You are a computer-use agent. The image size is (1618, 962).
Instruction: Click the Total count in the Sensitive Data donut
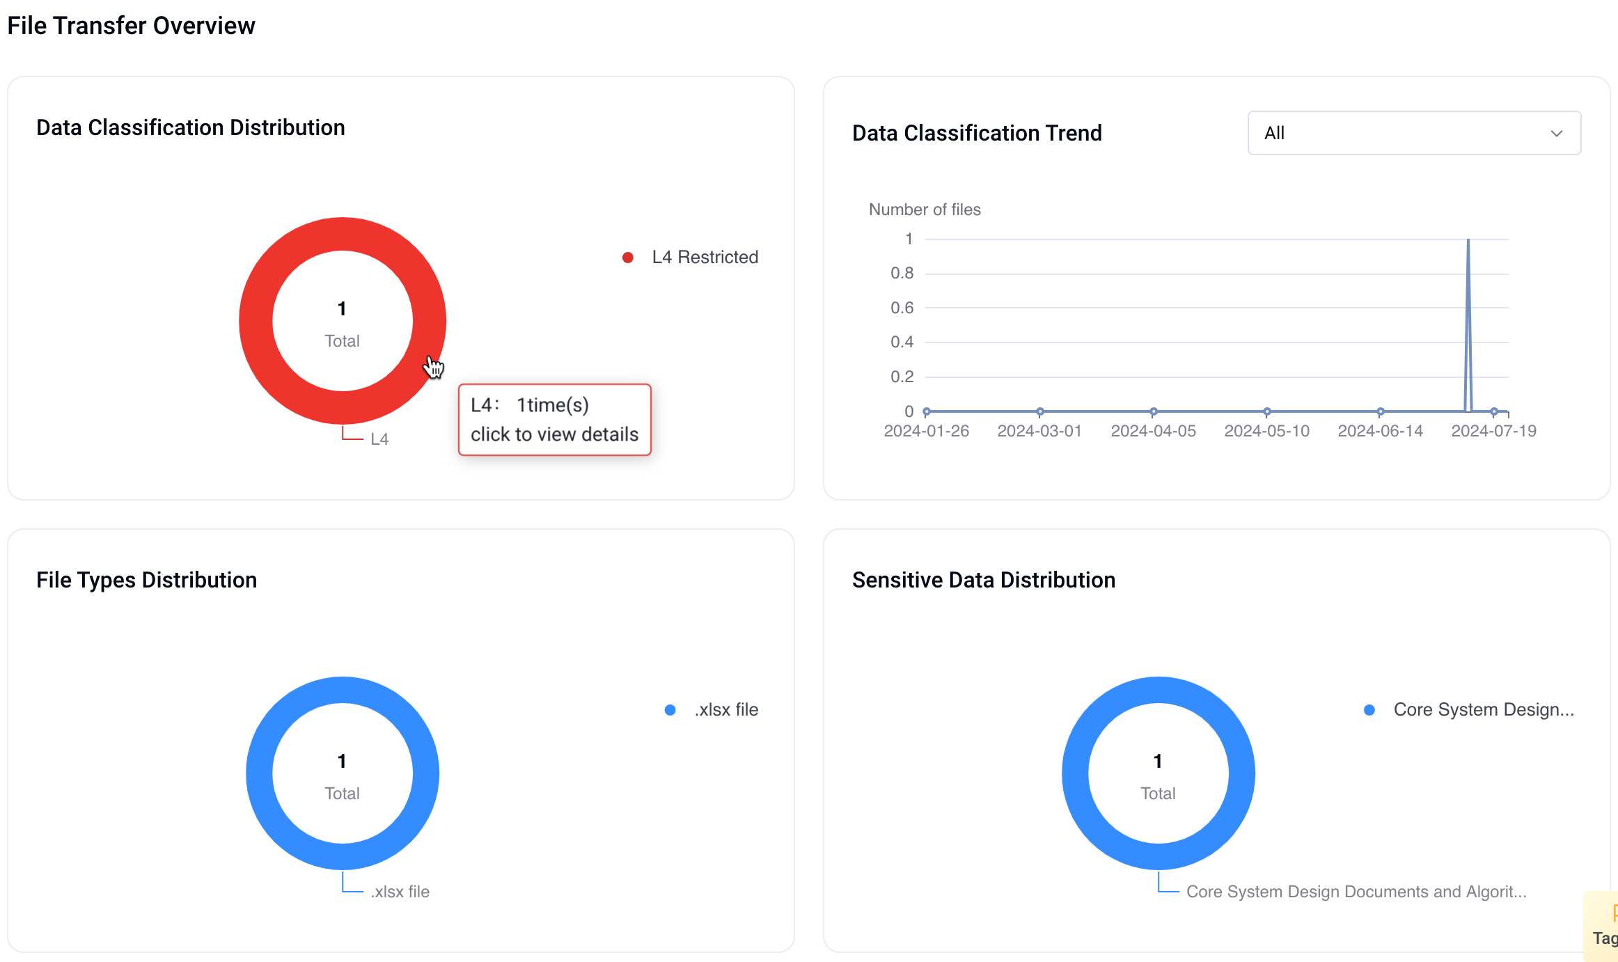[x=1158, y=762]
